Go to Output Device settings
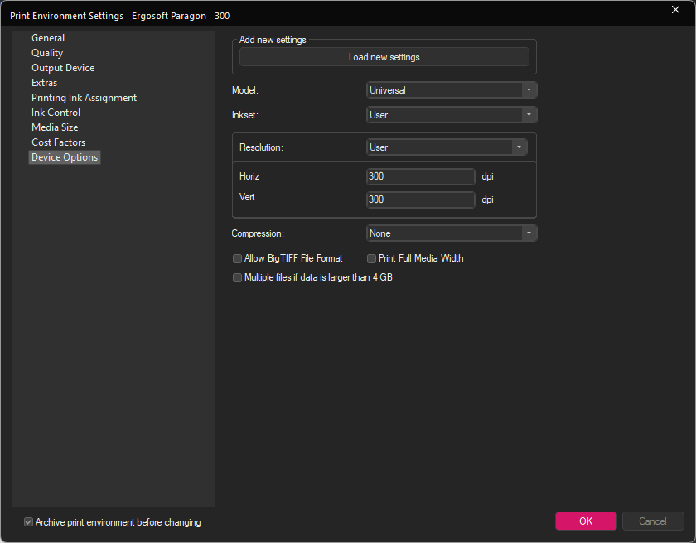 [63, 68]
